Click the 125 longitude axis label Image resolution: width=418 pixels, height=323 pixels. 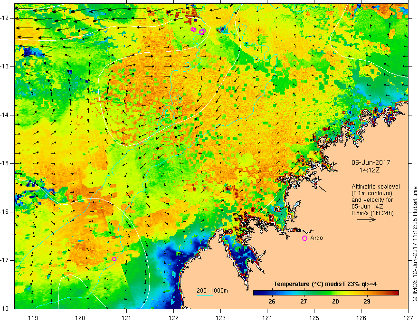tap(314, 317)
